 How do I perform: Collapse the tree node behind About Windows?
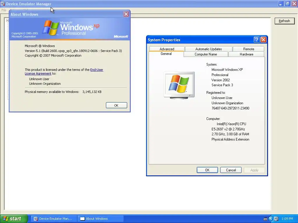tap(7, 21)
